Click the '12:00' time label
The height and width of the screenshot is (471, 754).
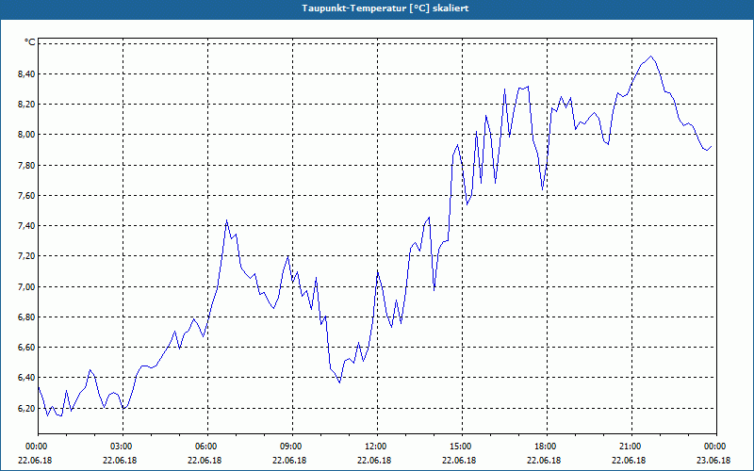[x=376, y=447]
